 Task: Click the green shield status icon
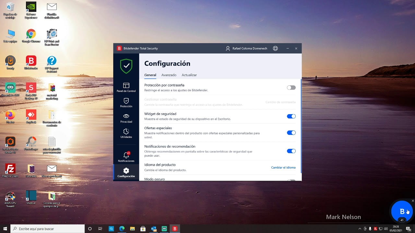coord(126,66)
